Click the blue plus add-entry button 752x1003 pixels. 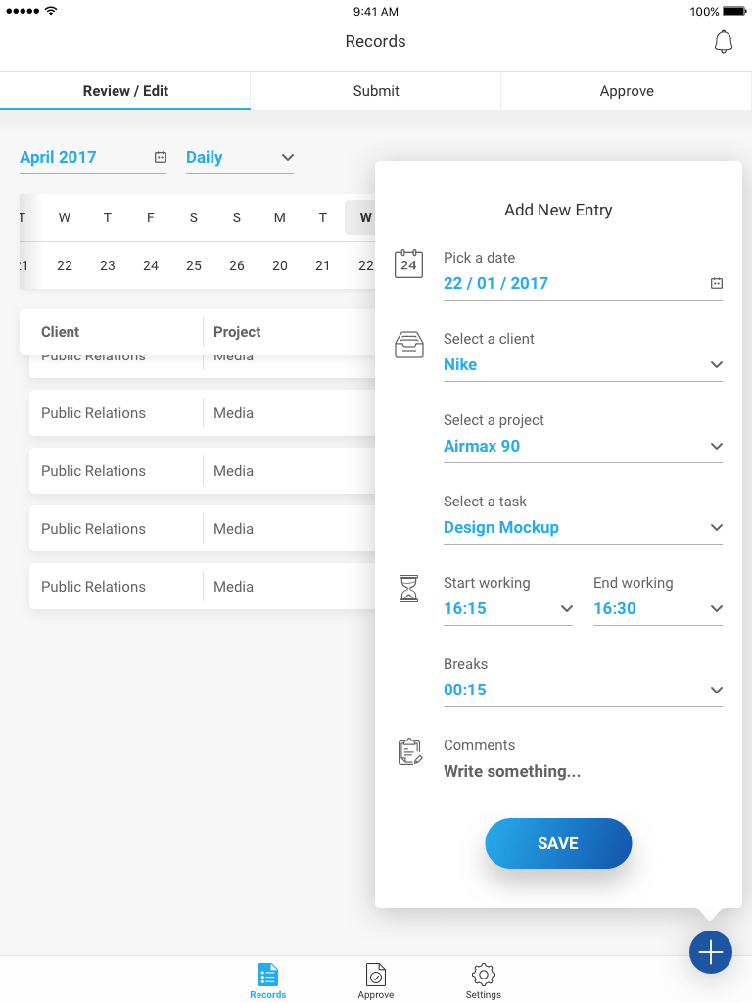coord(710,951)
